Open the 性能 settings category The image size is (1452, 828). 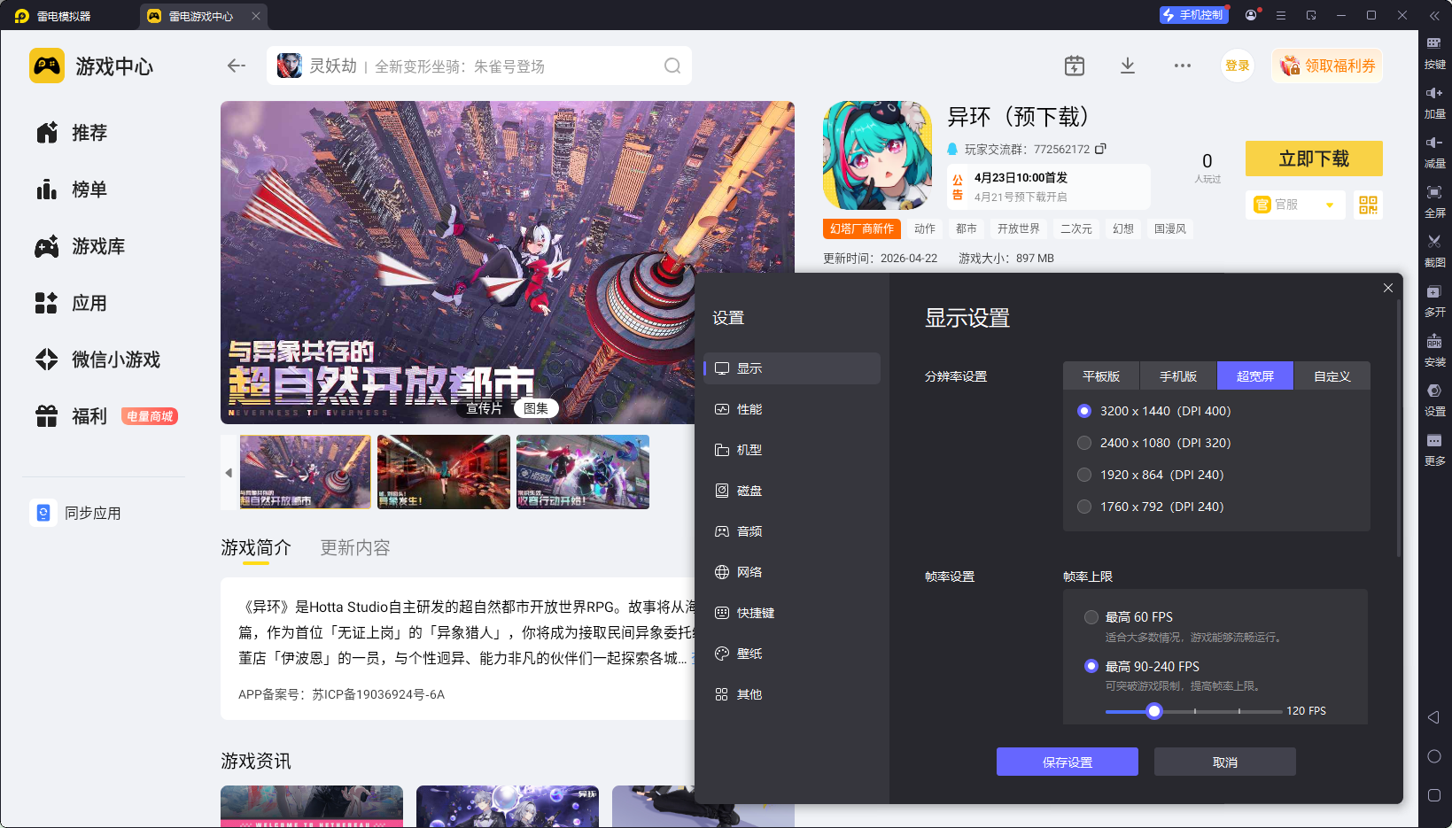792,409
